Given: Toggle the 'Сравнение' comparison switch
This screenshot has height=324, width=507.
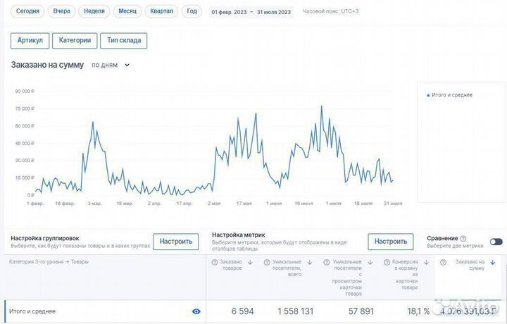Looking at the screenshot, I should 496,242.
